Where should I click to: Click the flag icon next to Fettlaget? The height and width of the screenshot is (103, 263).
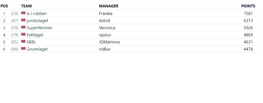23,35
